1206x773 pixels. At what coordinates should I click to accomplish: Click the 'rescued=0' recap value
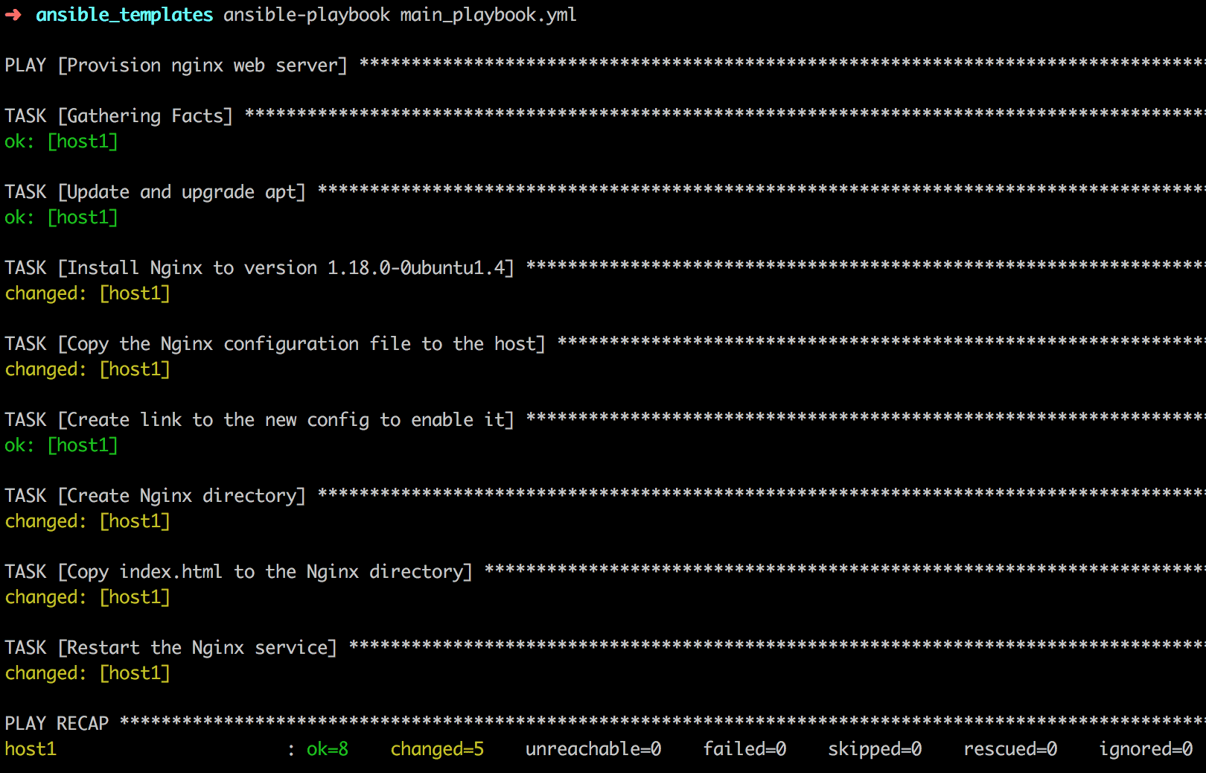(x=1010, y=749)
